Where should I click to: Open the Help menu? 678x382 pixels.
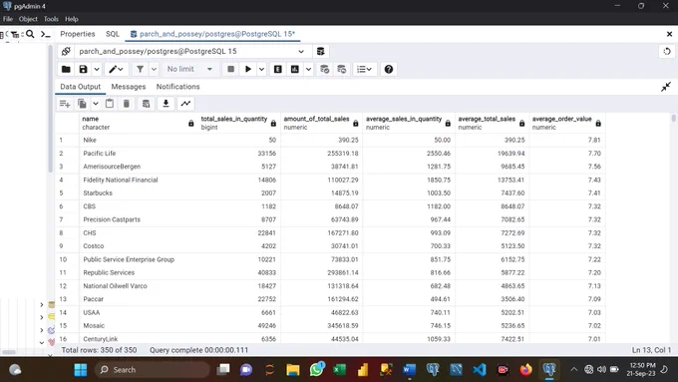pyautogui.click(x=72, y=19)
